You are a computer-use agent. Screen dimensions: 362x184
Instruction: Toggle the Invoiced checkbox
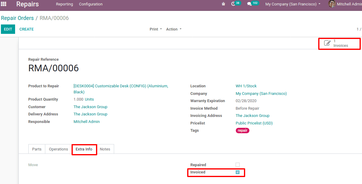tap(238, 172)
